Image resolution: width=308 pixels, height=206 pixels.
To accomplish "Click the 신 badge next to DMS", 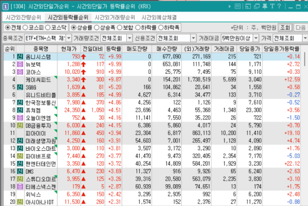I will point(20,171).
